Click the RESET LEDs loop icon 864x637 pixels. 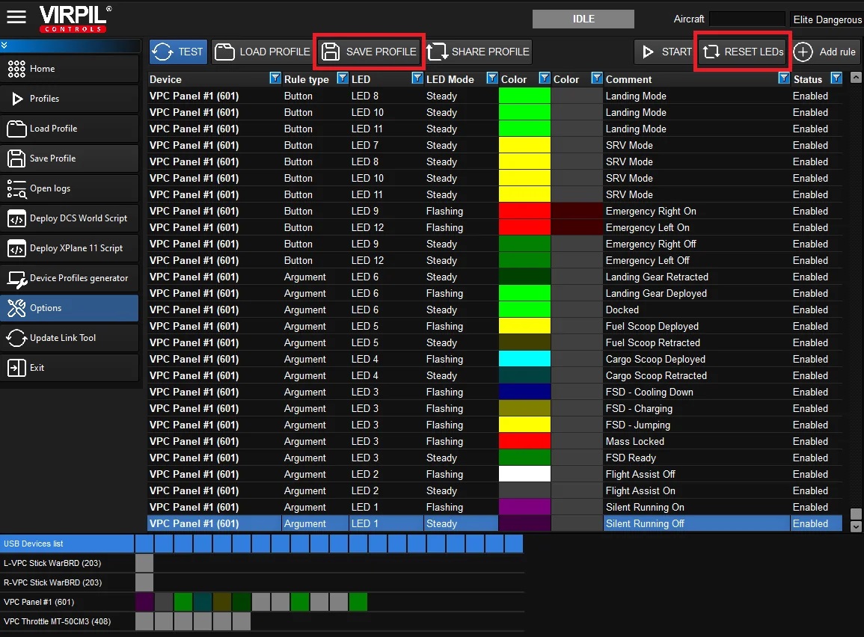(711, 52)
